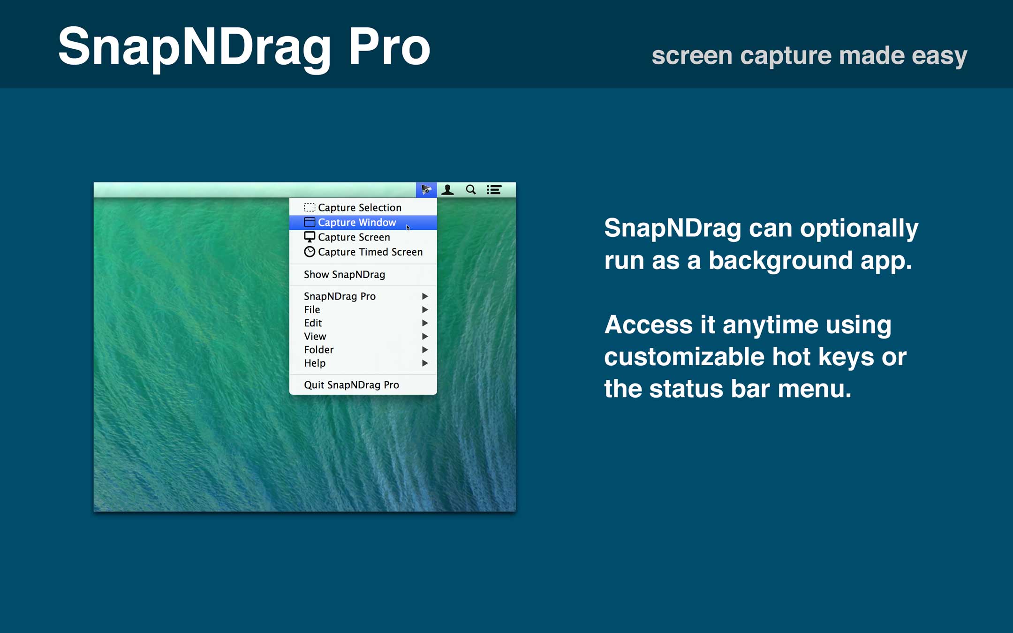Choose Capture Timed Screen

click(370, 252)
